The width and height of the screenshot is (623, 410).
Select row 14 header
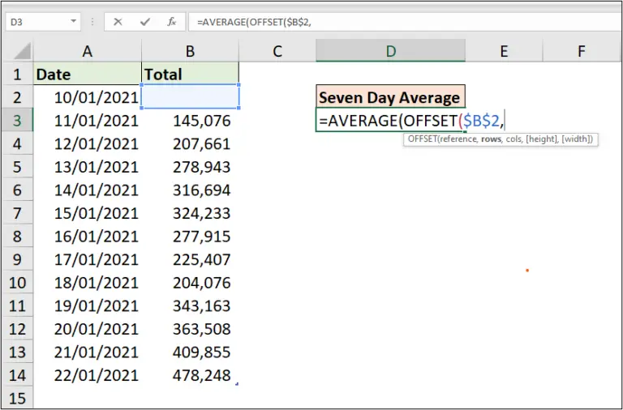coord(17,375)
